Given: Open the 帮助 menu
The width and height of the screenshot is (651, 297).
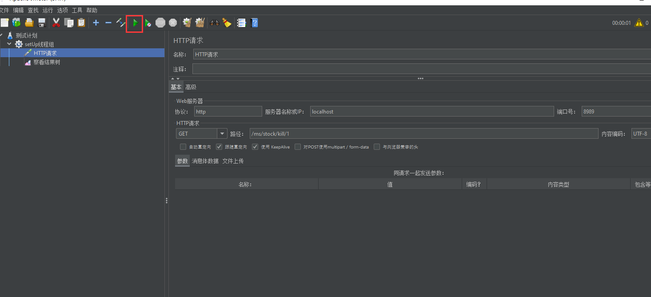Looking at the screenshot, I should click(x=92, y=10).
